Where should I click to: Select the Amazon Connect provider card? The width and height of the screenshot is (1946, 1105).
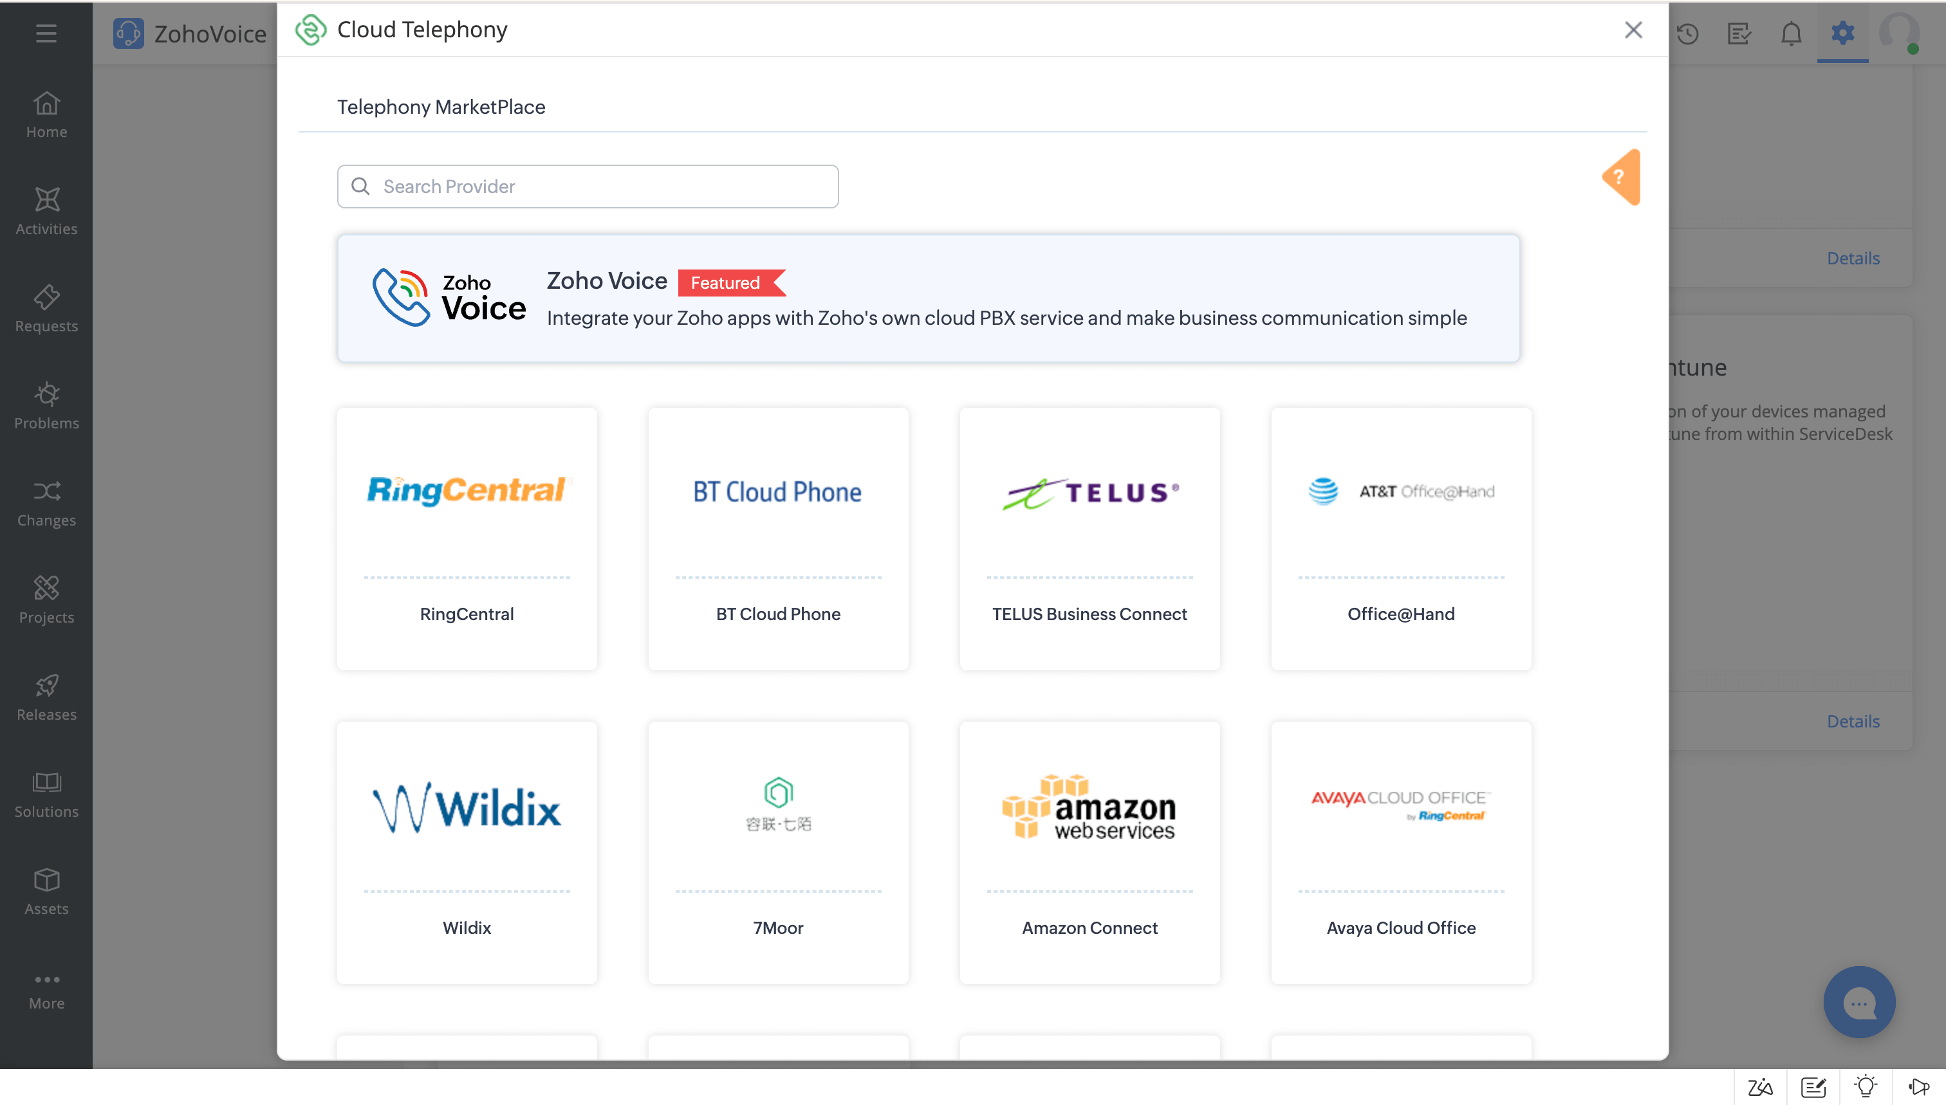click(1089, 852)
